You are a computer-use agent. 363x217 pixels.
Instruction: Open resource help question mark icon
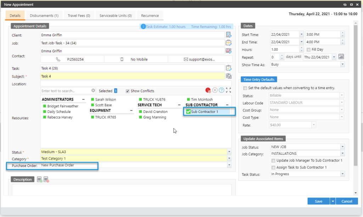coord(222,90)
